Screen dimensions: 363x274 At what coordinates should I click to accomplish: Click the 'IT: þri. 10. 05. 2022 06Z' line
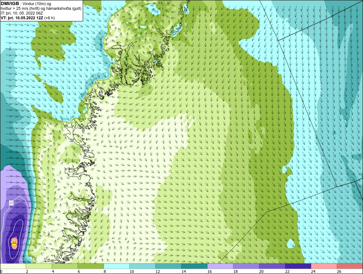tap(22, 13)
